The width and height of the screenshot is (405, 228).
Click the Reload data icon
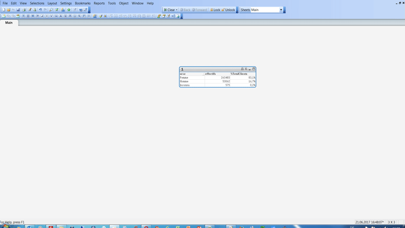[35, 10]
